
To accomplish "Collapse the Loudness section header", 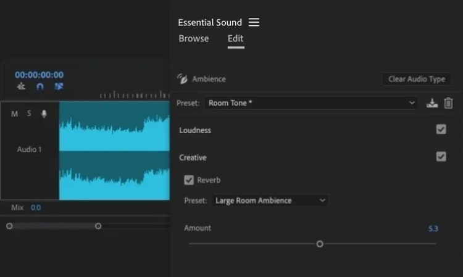I will (x=195, y=130).
